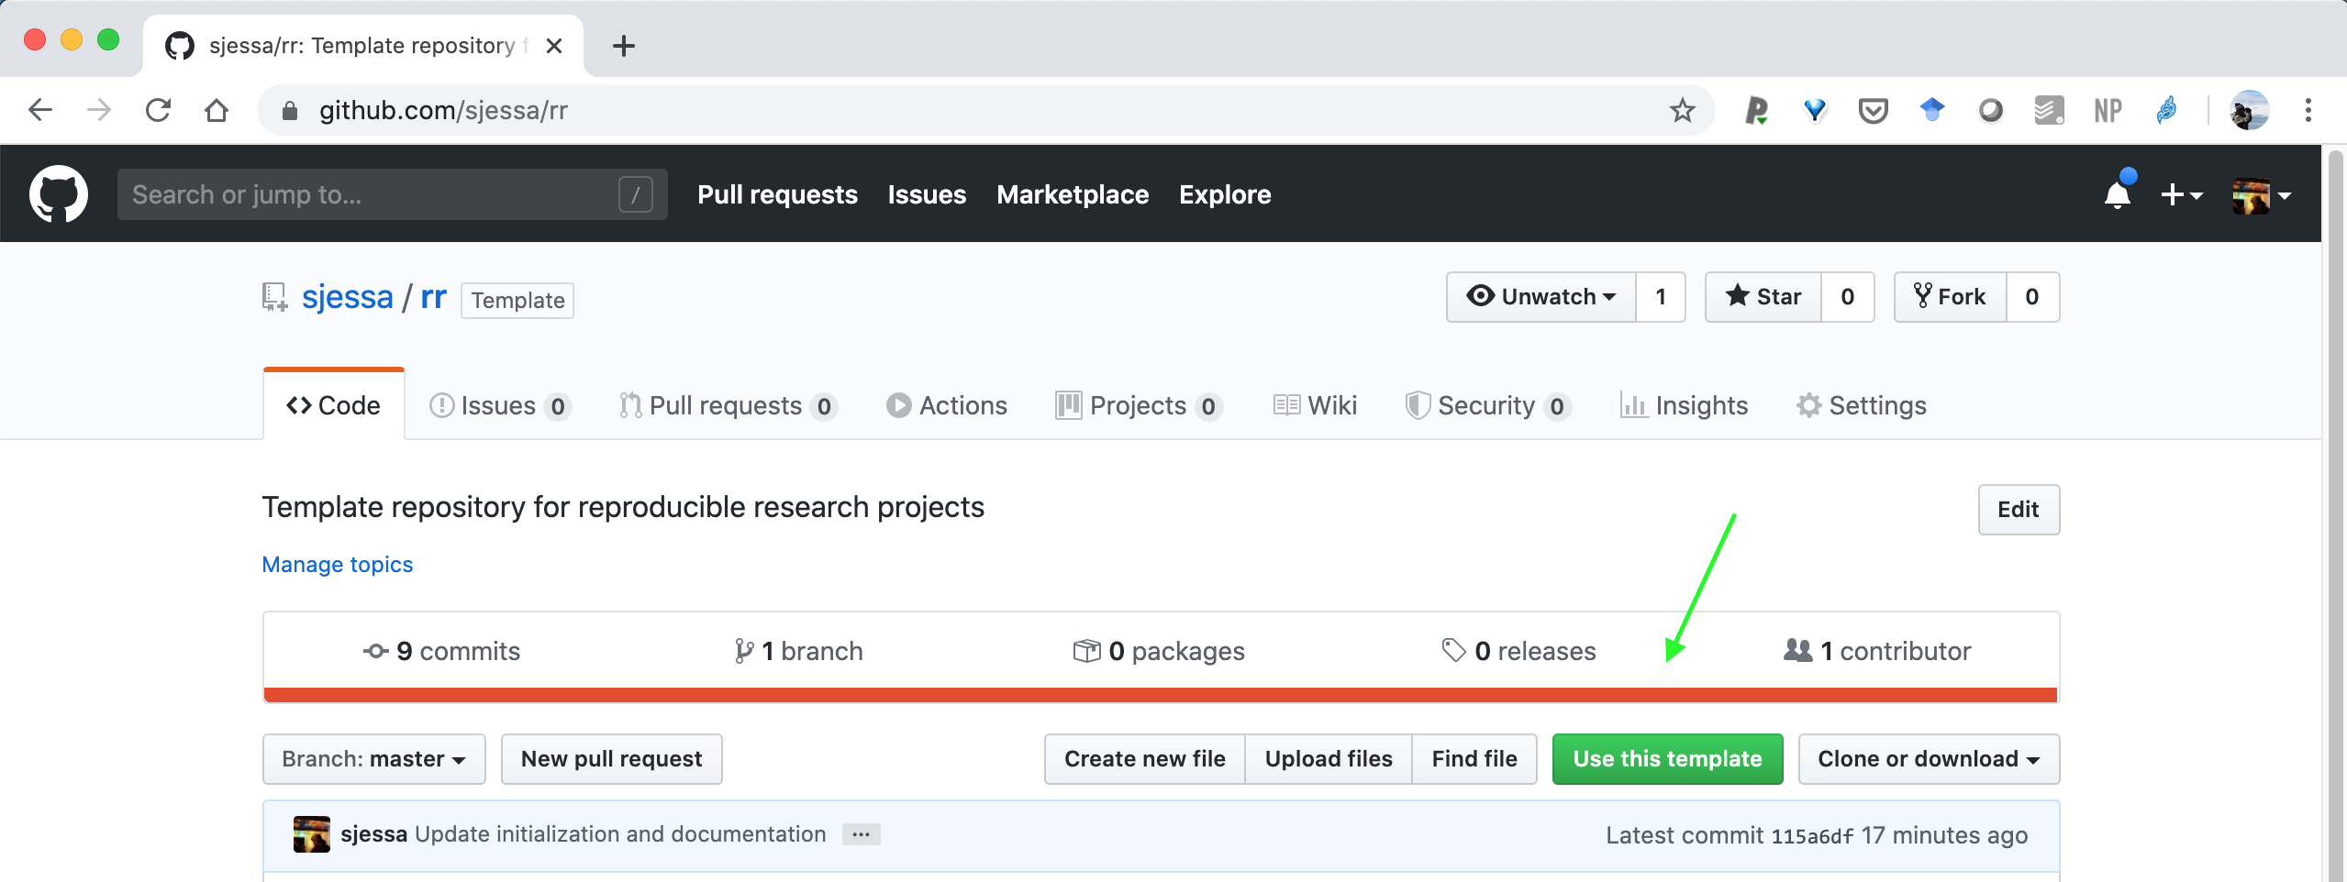Viewport: 2347px width, 882px height.
Task: Click New pull request button
Action: 611,759
